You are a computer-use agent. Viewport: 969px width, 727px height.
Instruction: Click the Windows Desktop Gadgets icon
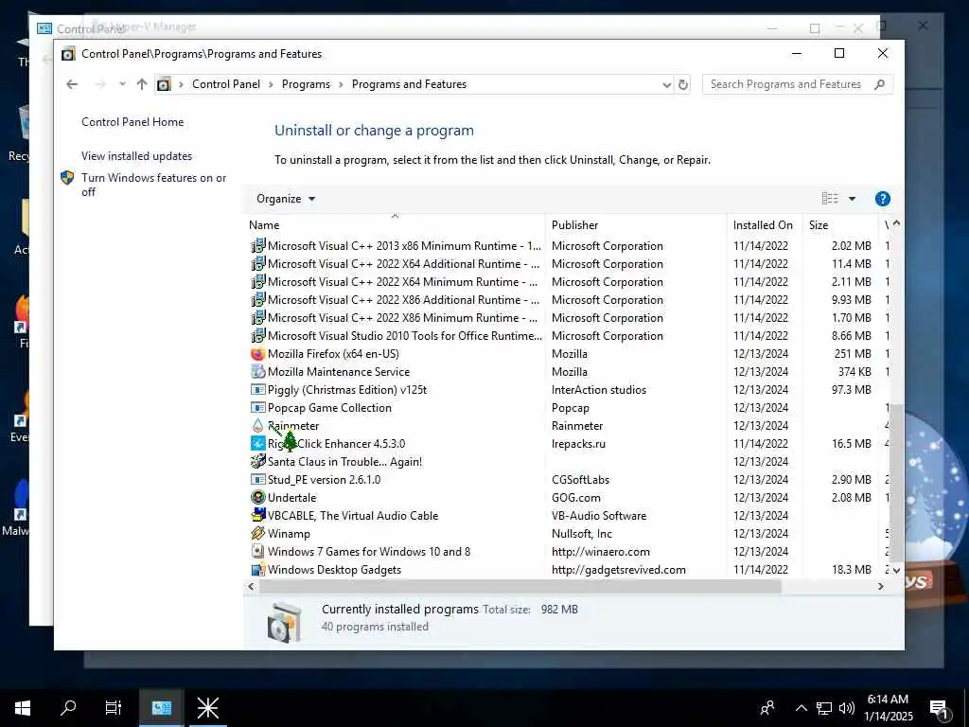(x=257, y=570)
